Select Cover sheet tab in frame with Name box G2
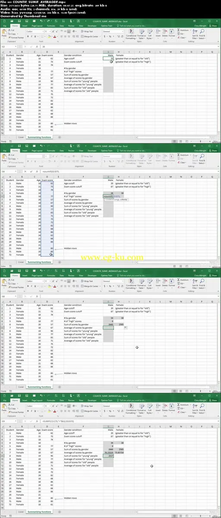 (x=21, y=137)
